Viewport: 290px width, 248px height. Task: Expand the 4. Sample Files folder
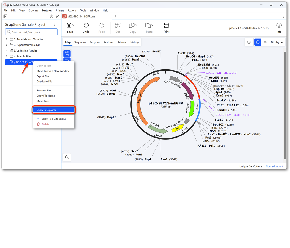tap(7, 56)
